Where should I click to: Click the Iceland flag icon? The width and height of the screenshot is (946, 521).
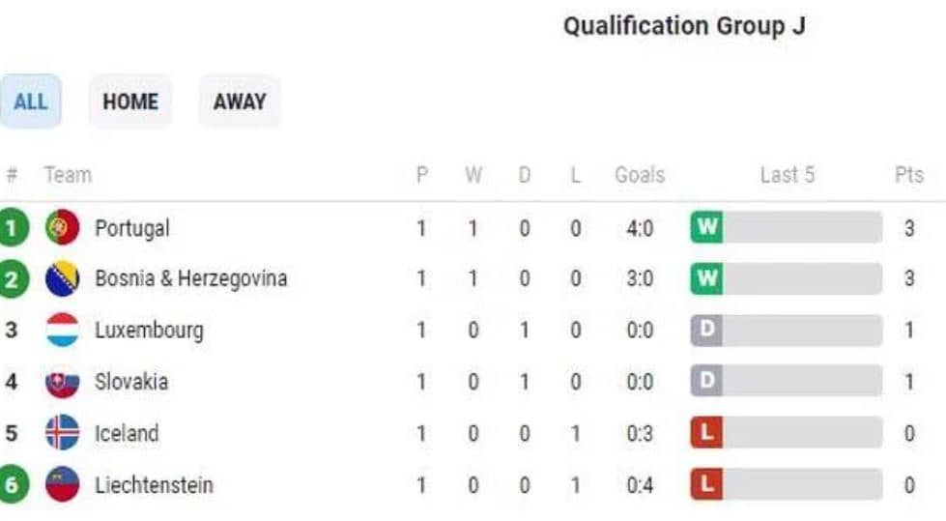[62, 433]
